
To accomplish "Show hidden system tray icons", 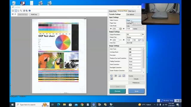I will click(155, 105).
